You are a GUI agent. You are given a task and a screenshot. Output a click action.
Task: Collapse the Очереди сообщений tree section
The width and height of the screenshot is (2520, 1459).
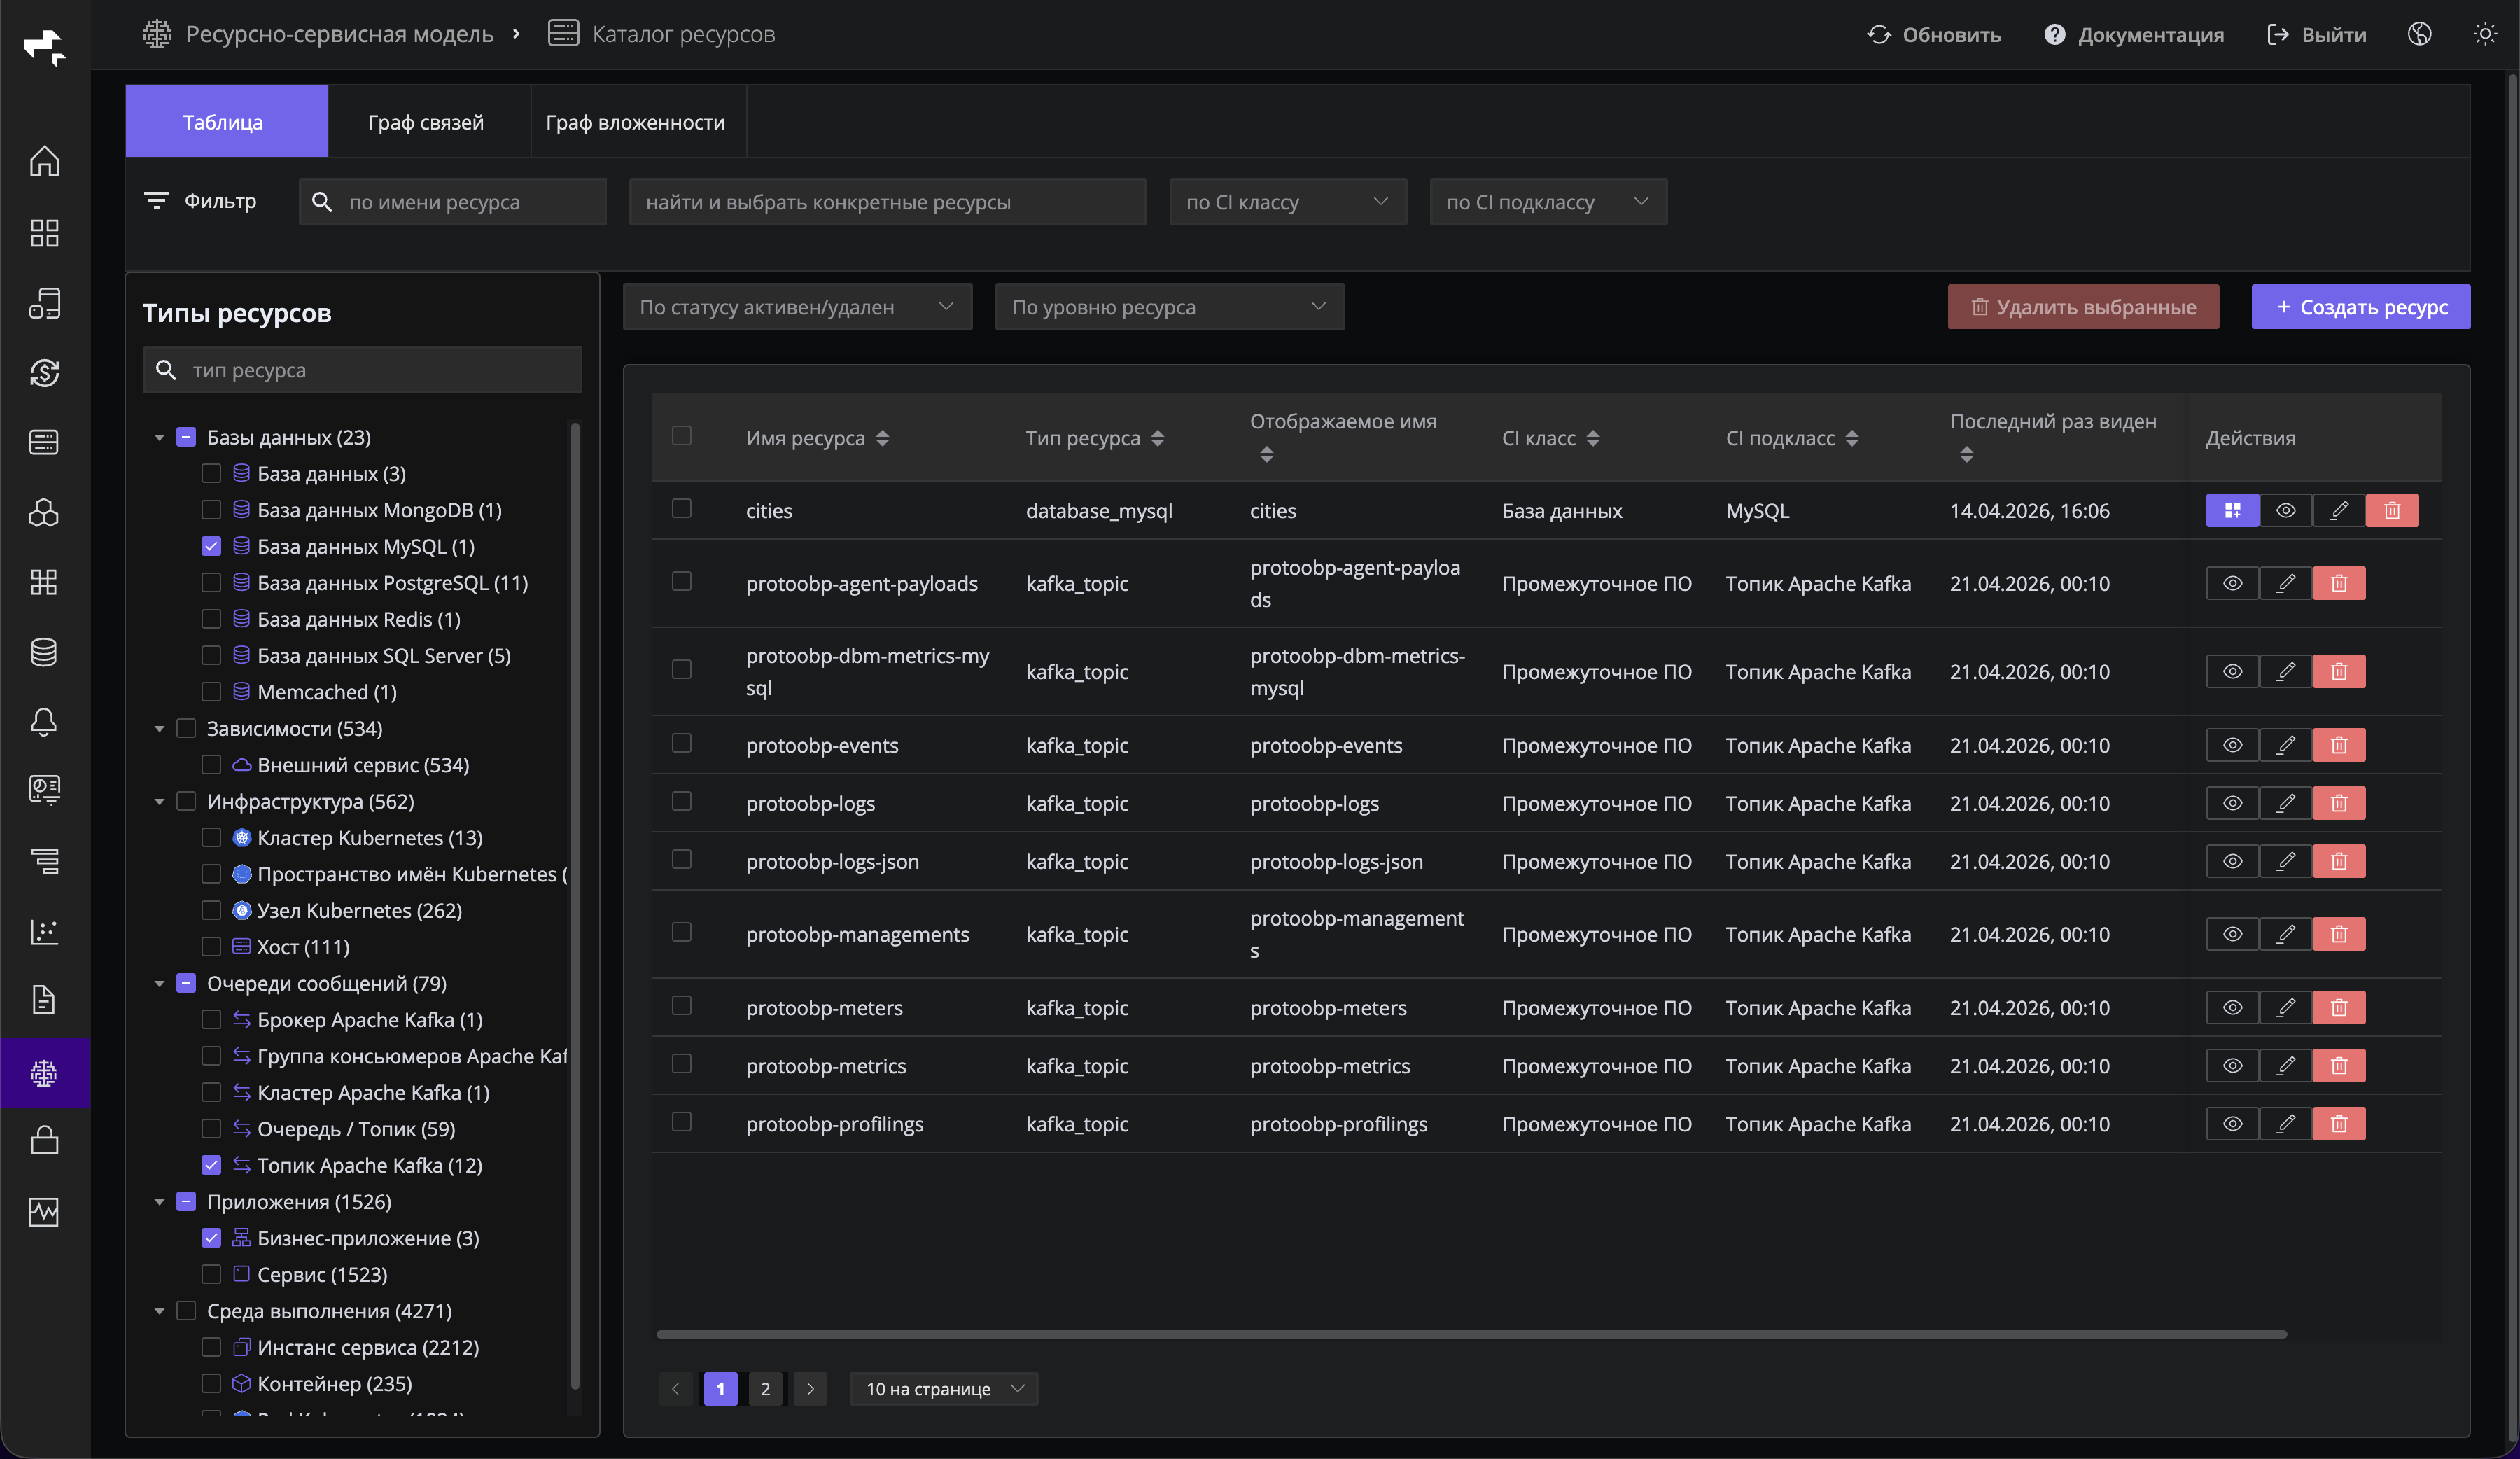(x=160, y=983)
